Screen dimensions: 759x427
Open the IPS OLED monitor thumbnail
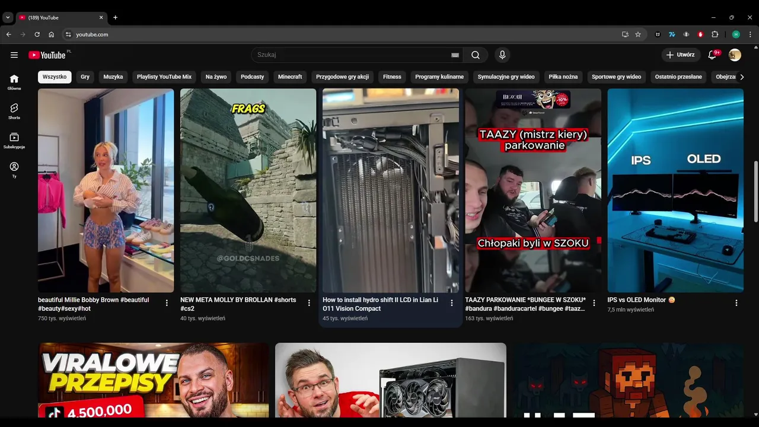pos(675,190)
